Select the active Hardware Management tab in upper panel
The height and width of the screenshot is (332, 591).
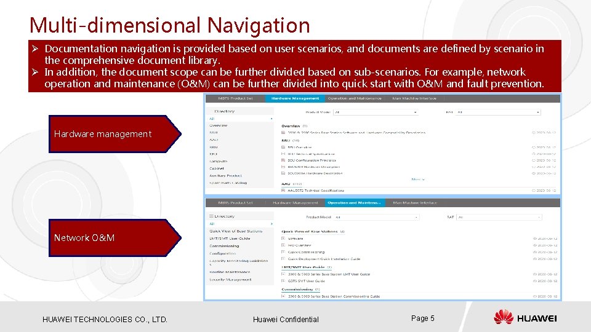[295, 98]
